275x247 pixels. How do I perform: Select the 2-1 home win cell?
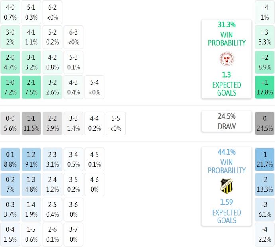(31, 87)
